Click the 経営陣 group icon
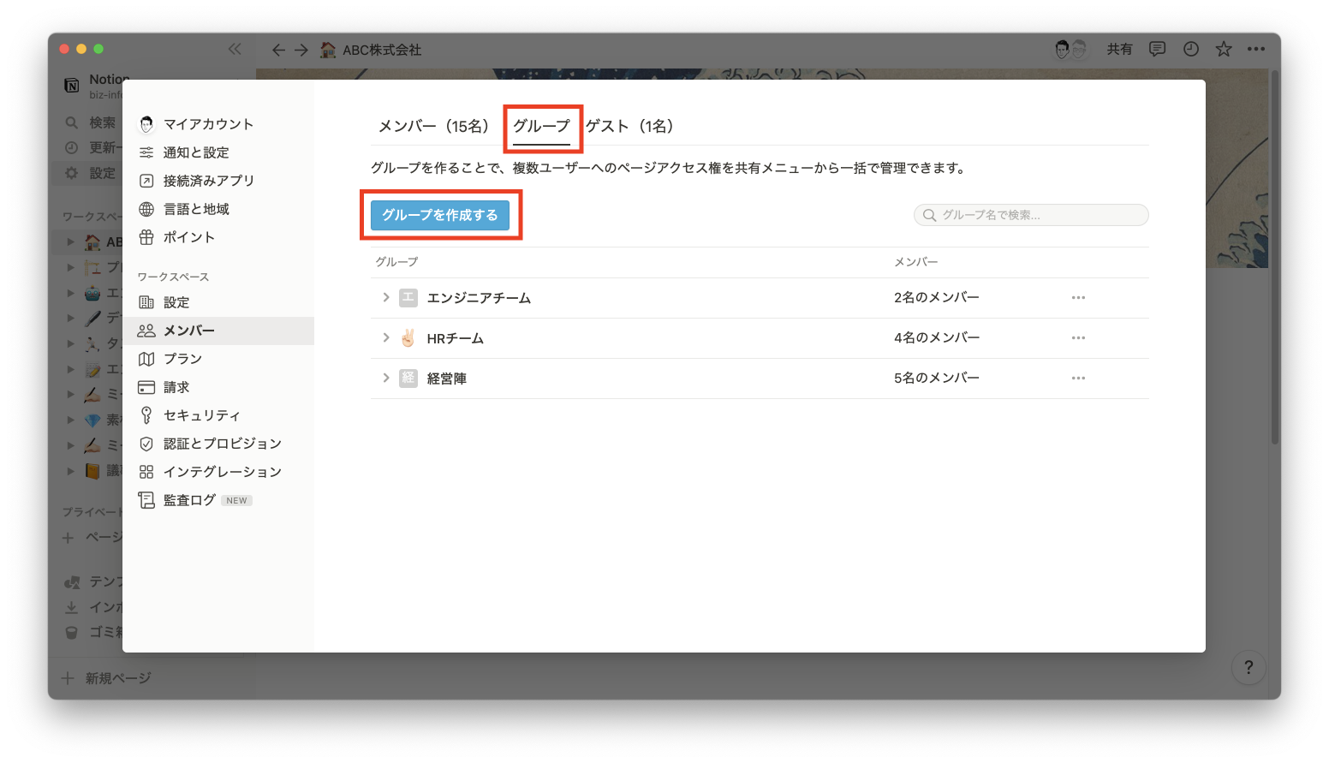Viewport: 1329px width, 763px height. (x=408, y=378)
